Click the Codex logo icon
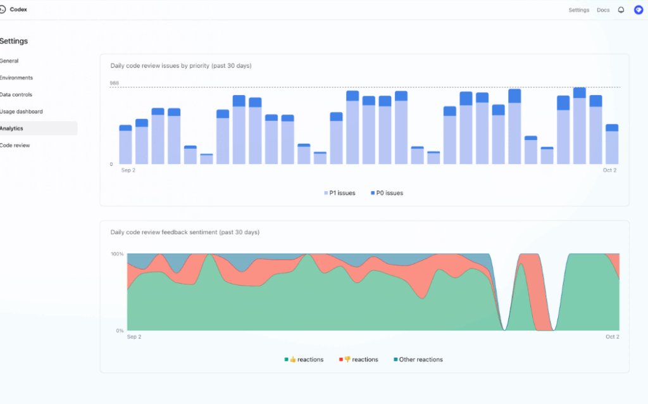This screenshot has width=648, height=404. click(x=3, y=9)
